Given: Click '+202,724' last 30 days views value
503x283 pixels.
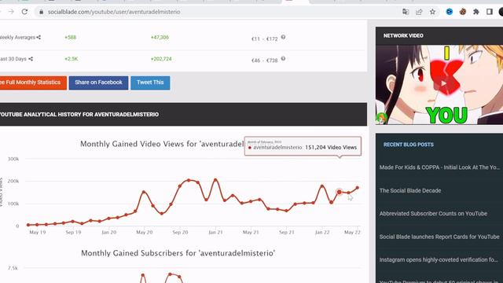Looking at the screenshot, I should pos(161,59).
